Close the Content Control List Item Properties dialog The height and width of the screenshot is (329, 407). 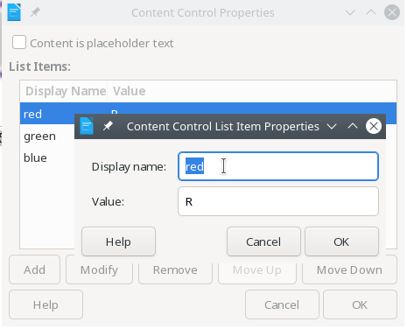pyautogui.click(x=374, y=126)
